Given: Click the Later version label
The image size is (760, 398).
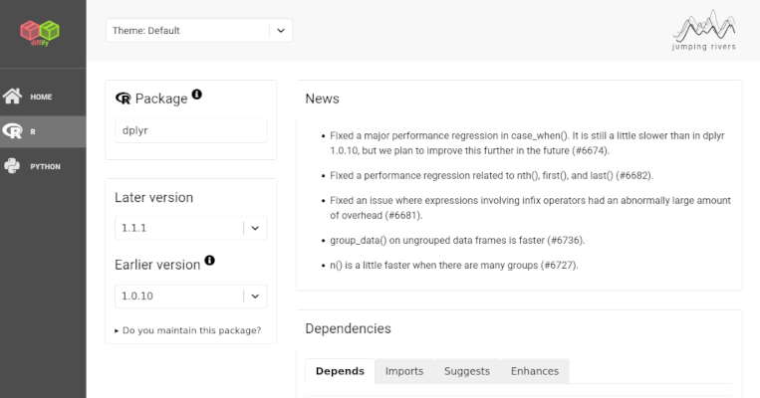Looking at the screenshot, I should tap(153, 198).
